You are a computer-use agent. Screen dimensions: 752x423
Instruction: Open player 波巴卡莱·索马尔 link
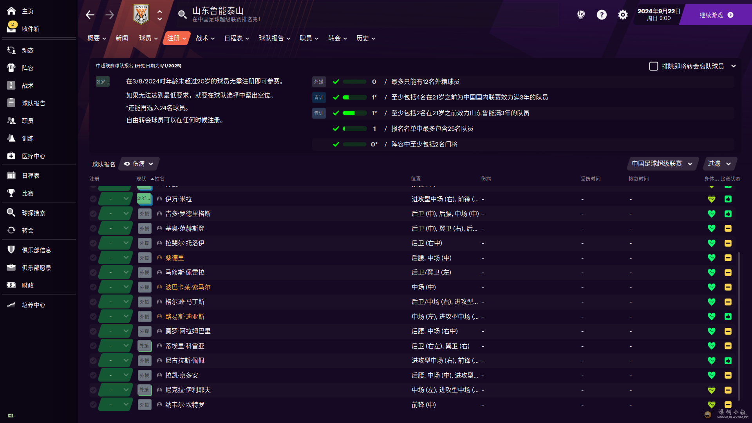[188, 287]
